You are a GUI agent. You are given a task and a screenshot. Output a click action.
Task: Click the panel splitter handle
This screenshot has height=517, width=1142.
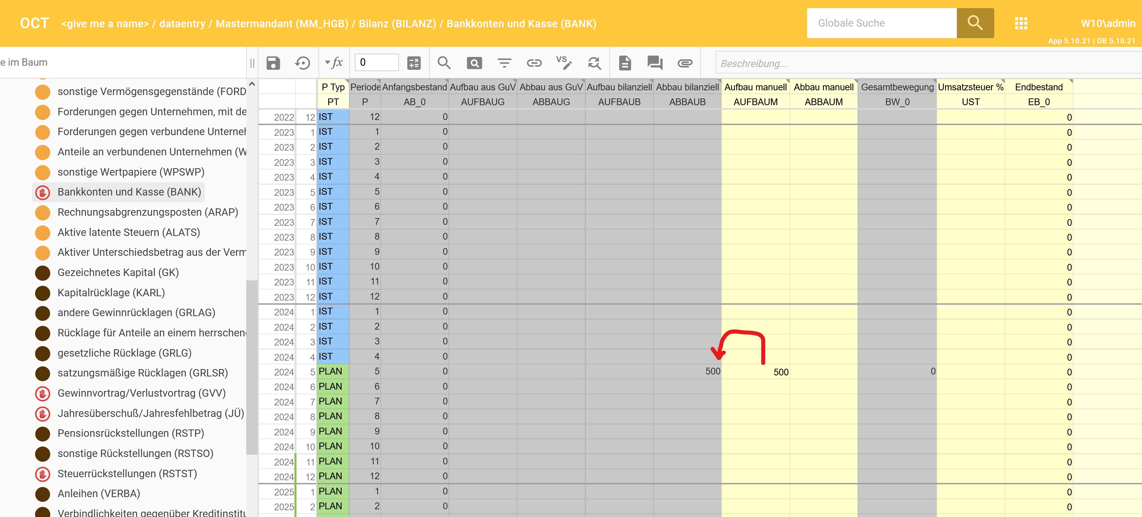pyautogui.click(x=252, y=63)
